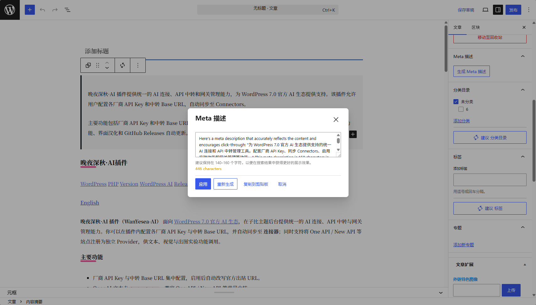
Task: Collapse the 文章扩展 meta box
Action: click(525, 265)
